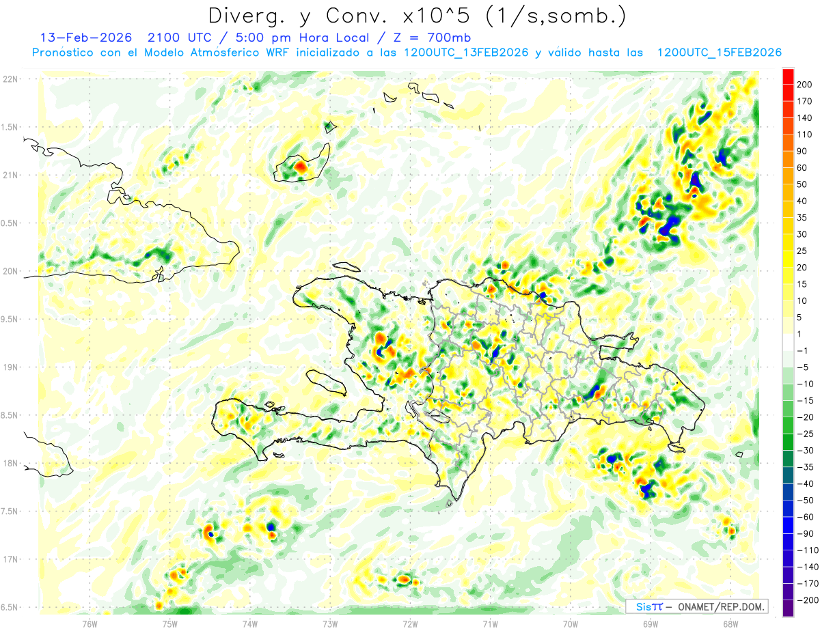Click the colorbar value "-25"
820x633 pixels.
pyautogui.click(x=807, y=434)
